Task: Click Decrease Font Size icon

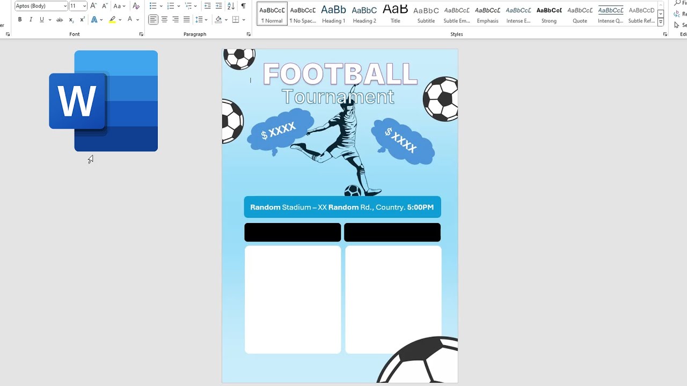Action: coord(104,6)
